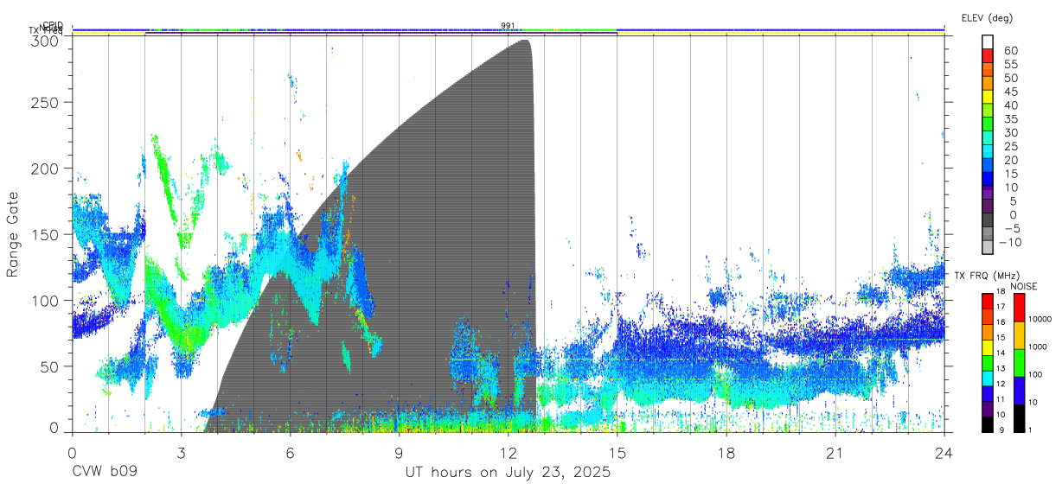Click the 1000 label on the NOISE scale
Screen dimensions: 1062x490
(x=1038, y=347)
